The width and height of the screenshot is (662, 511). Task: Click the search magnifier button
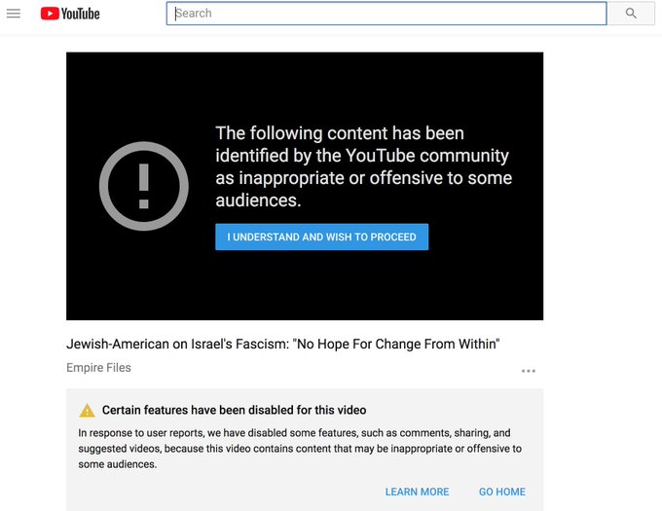coord(631,14)
